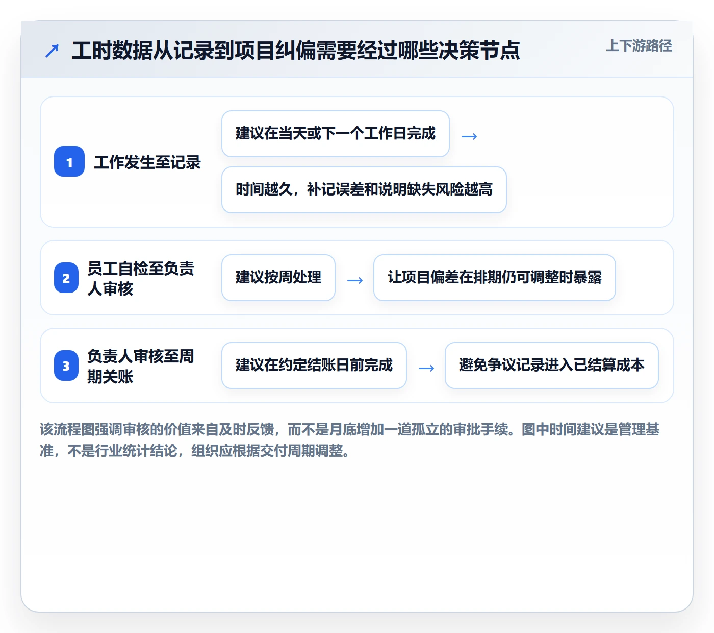Click the 工作发生至记录 step label
714x633 pixels.
[x=147, y=162]
